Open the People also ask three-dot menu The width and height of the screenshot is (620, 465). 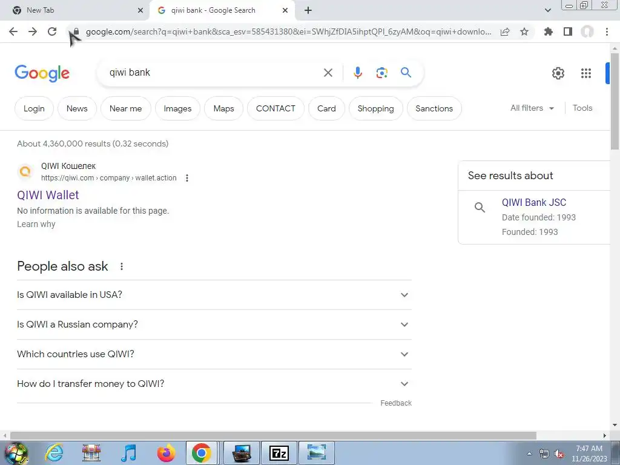[x=122, y=266]
